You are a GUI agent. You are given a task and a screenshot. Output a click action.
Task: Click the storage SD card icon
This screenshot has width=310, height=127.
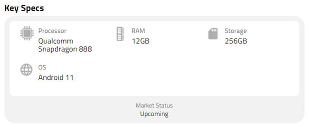(213, 34)
